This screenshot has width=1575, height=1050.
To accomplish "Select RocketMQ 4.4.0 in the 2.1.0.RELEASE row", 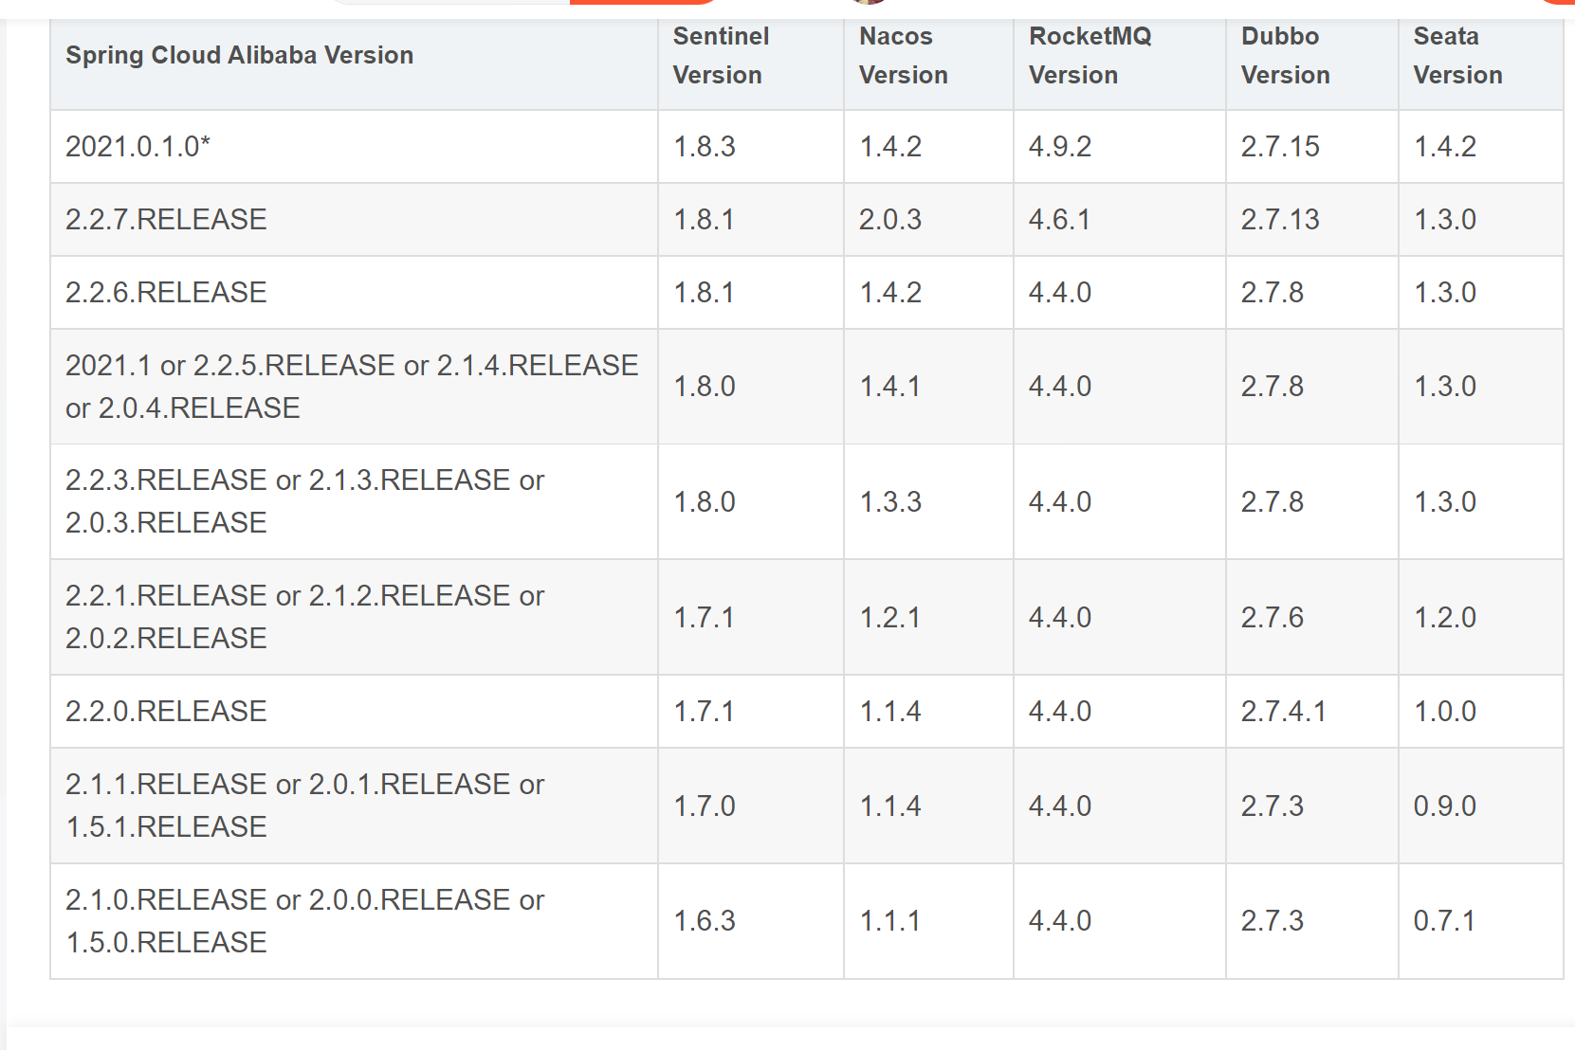I will pos(1120,921).
